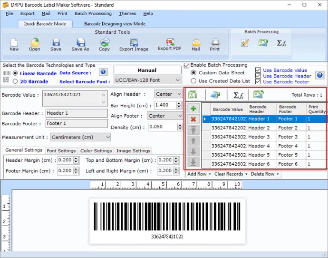Screen dimensions: 328x258
Task: Open the File menu
Action: tap(9, 14)
